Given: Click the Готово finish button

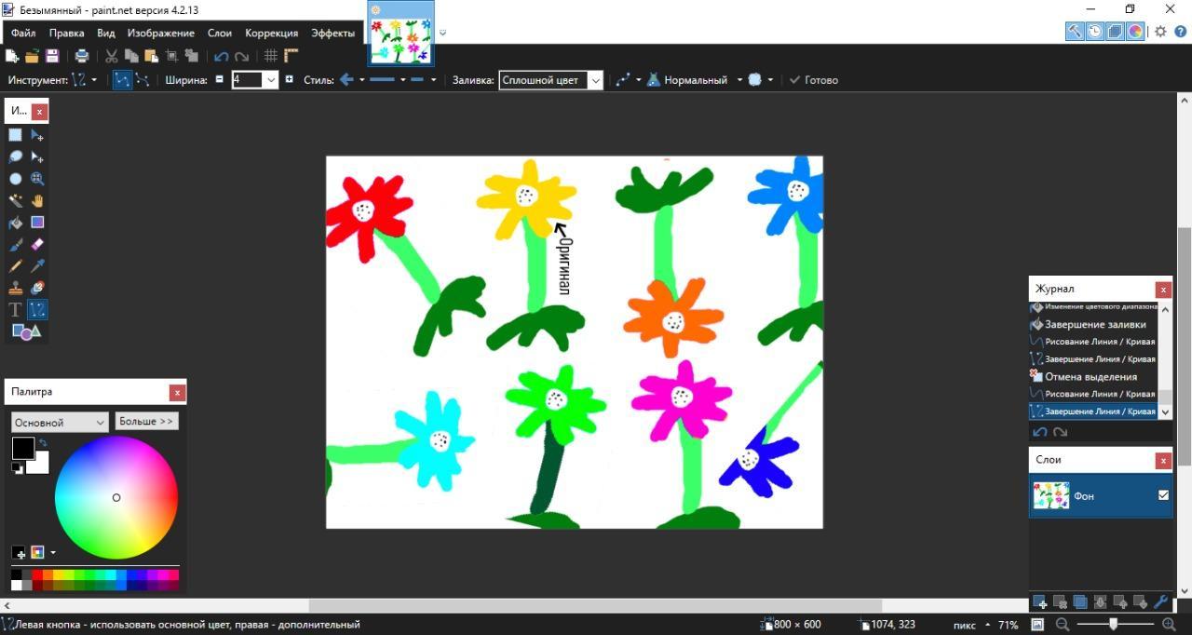Looking at the screenshot, I should (x=813, y=80).
